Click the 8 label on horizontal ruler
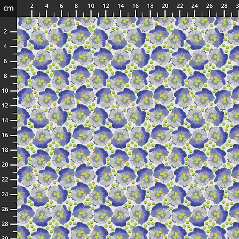 [x=76, y=6]
